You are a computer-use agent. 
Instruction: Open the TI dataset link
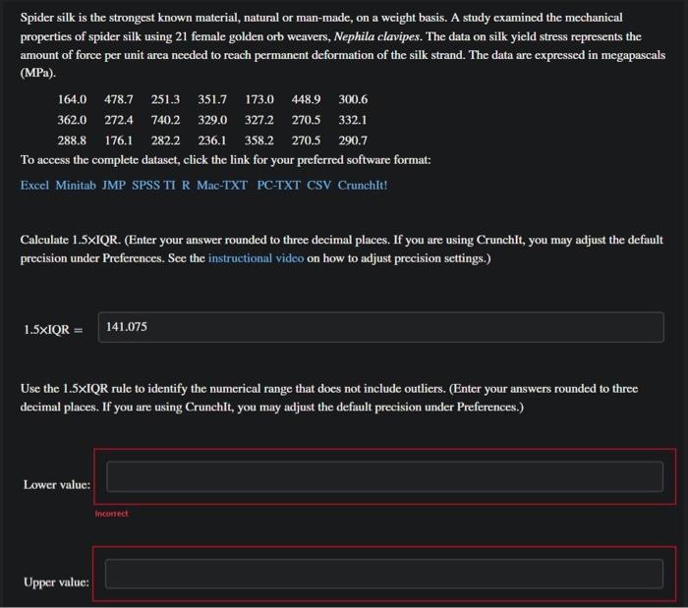[x=169, y=186]
